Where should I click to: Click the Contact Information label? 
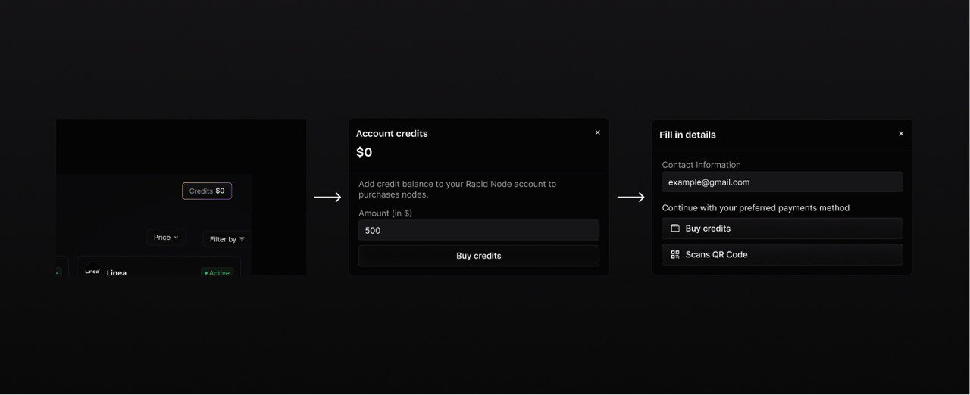(702, 165)
